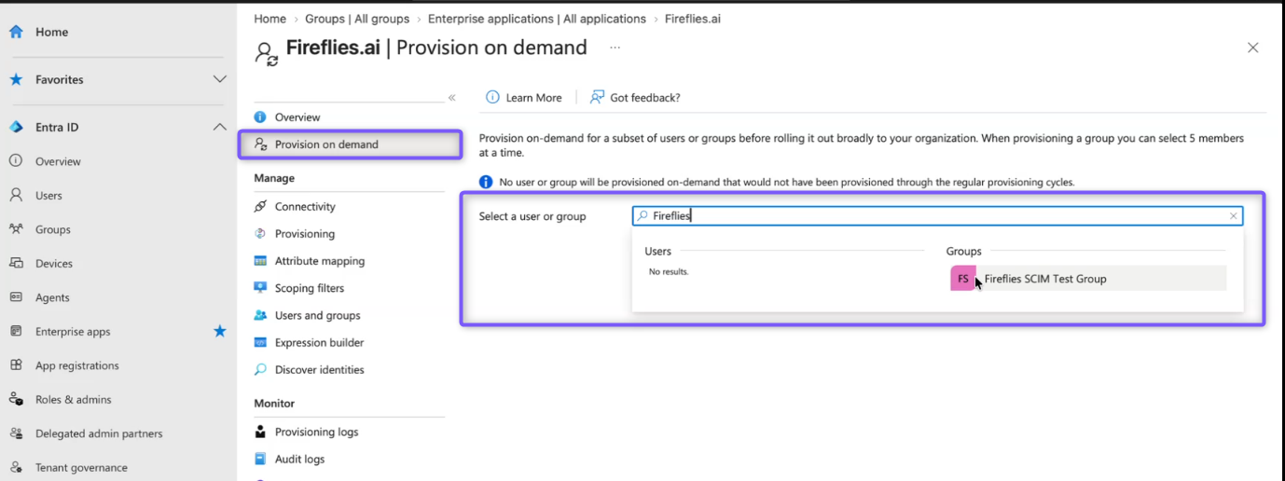Clear the search field with the X icon
This screenshot has height=481, width=1285.
click(x=1234, y=216)
